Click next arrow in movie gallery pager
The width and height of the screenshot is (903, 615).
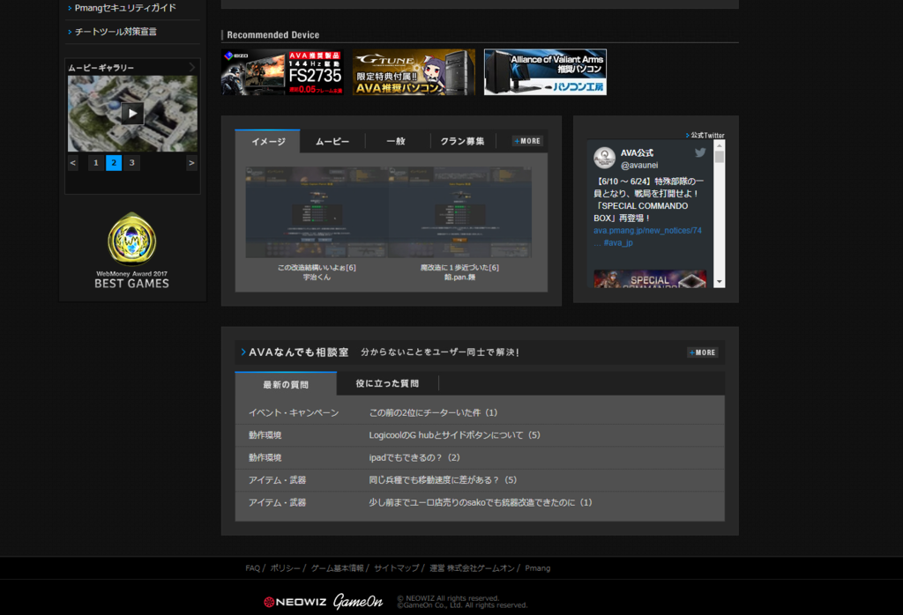191,163
